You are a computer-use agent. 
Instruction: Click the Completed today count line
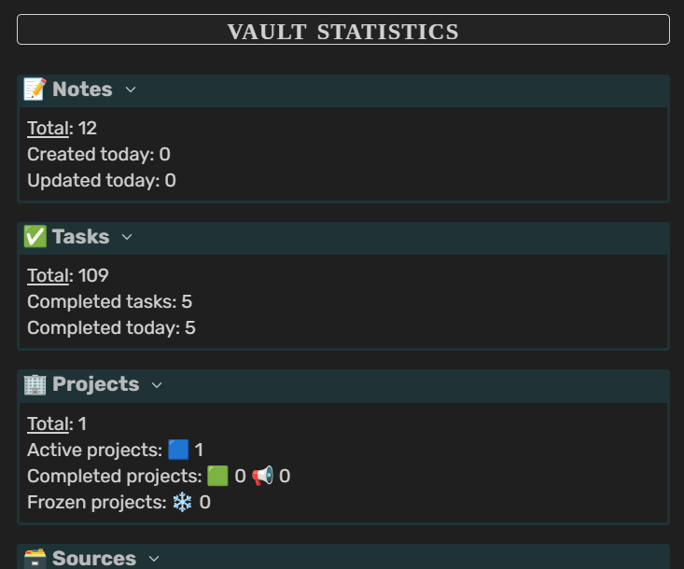click(x=111, y=328)
